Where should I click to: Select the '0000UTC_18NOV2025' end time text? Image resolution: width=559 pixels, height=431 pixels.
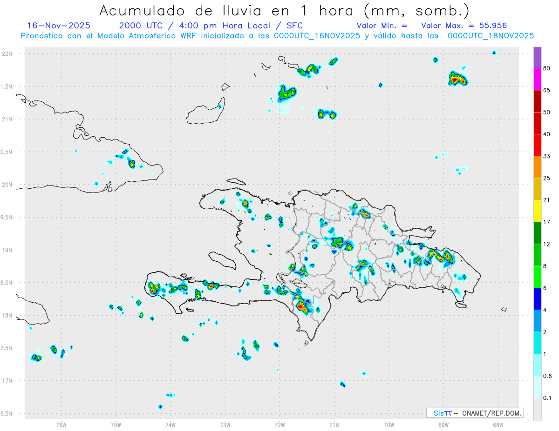point(491,36)
